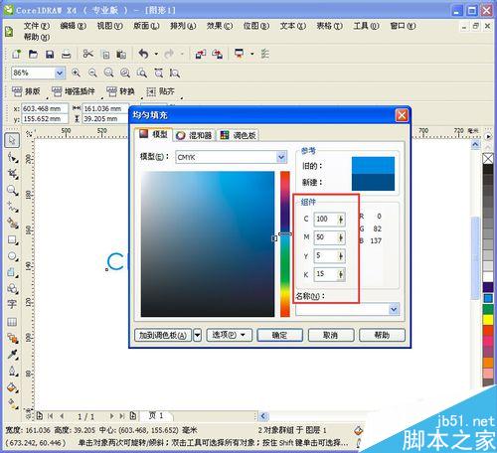Click the Save icon

coord(50,54)
